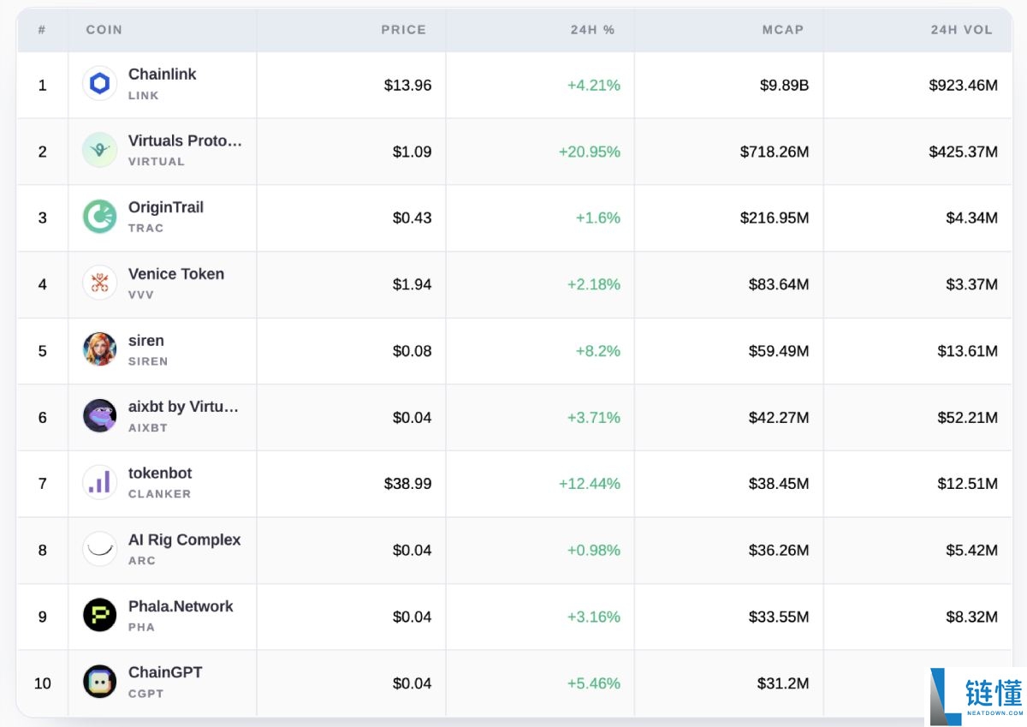Sort by the 24H % column header
The height and width of the screenshot is (727, 1027).
(x=593, y=30)
